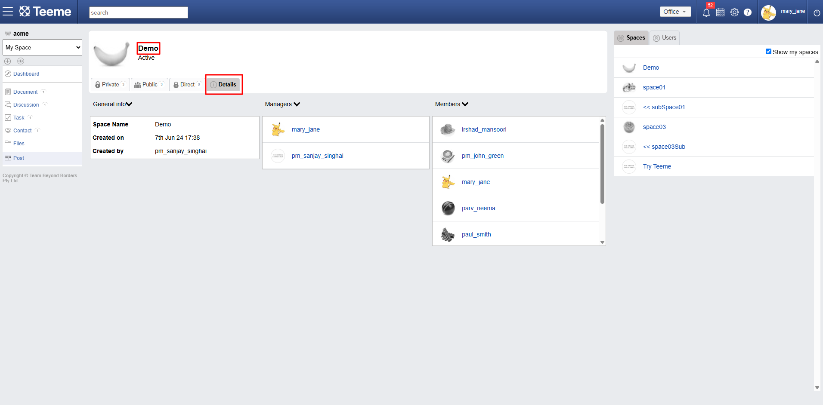Image resolution: width=823 pixels, height=405 pixels.
Task: Click the power logout icon
Action: point(817,13)
